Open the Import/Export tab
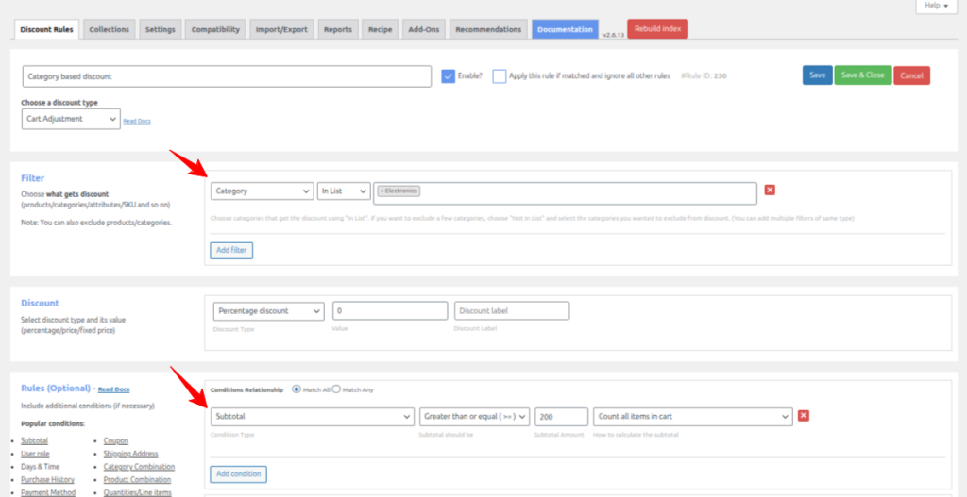Viewport: 967px width, 497px height. 281,29
